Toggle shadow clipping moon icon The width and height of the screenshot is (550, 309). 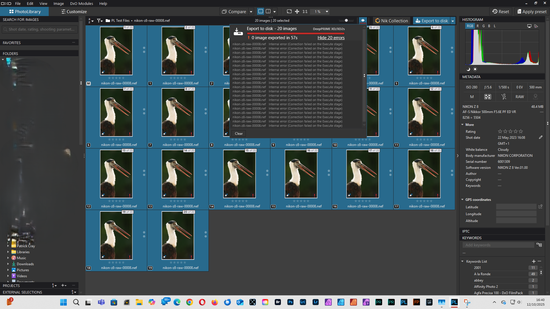468,69
